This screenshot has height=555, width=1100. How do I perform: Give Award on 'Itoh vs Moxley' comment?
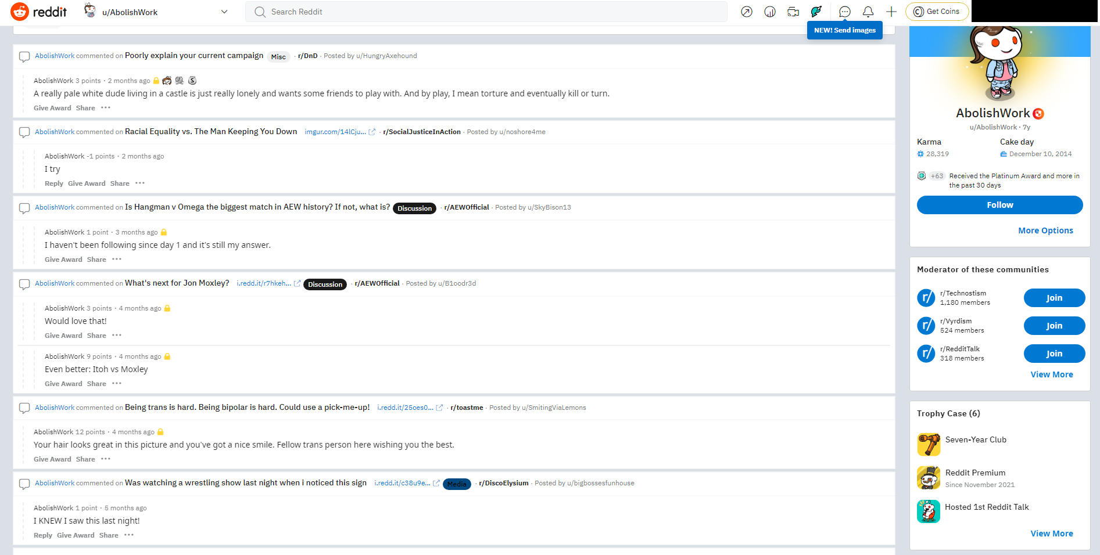coord(63,384)
